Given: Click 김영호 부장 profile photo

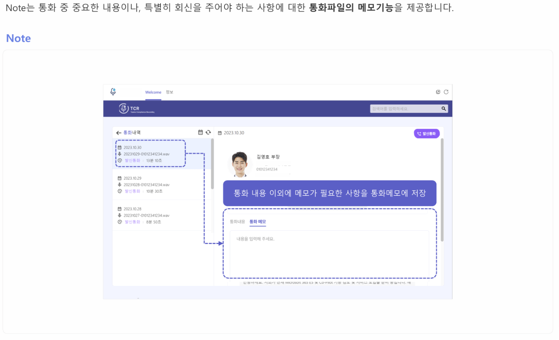Looking at the screenshot, I should pos(240,164).
